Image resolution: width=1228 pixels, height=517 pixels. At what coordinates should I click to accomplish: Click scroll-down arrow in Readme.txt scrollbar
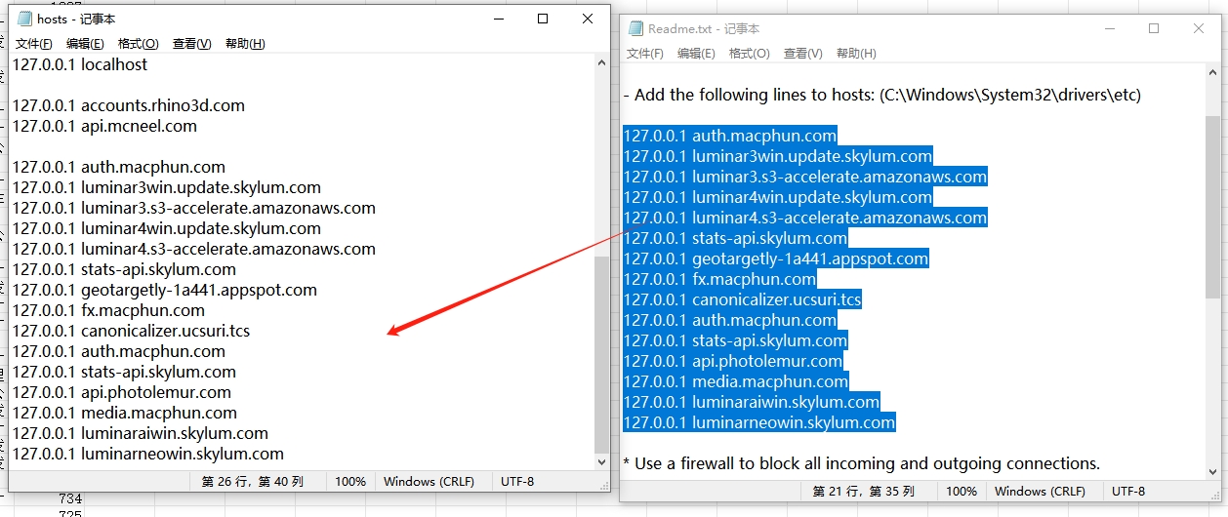(1212, 470)
